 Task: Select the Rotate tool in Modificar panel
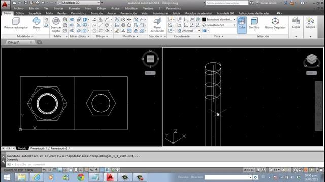(x=129, y=25)
